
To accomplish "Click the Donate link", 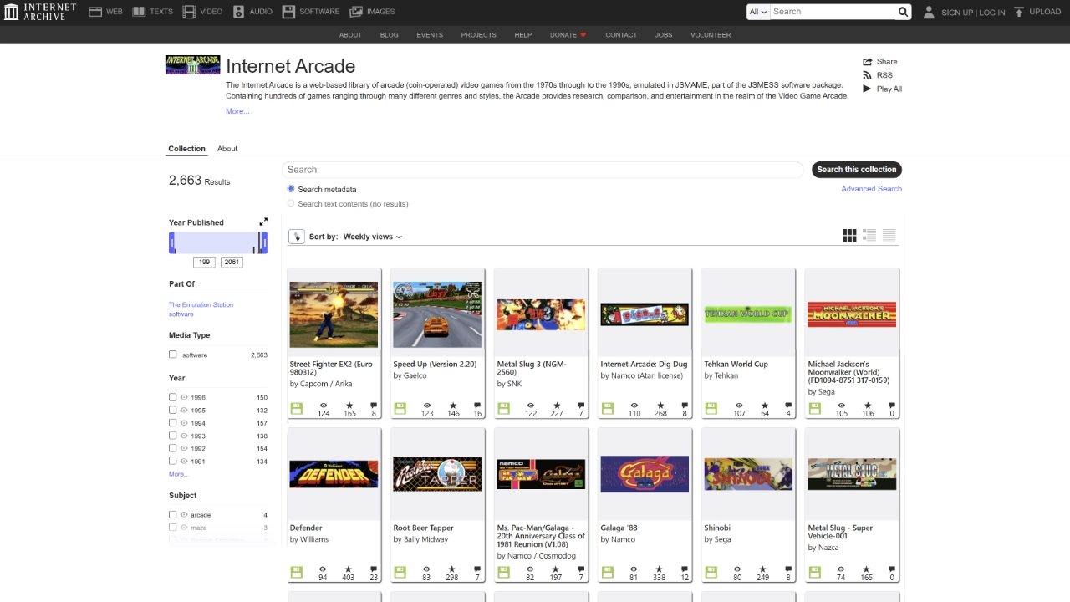I will click(568, 35).
